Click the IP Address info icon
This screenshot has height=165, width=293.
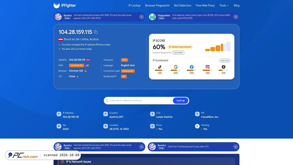(x=59, y=114)
